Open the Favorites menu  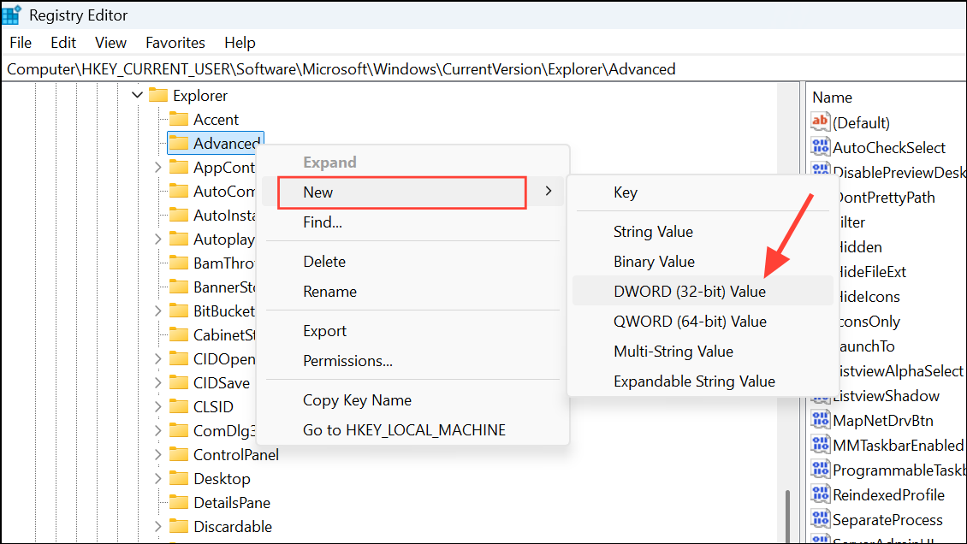pyautogui.click(x=175, y=42)
